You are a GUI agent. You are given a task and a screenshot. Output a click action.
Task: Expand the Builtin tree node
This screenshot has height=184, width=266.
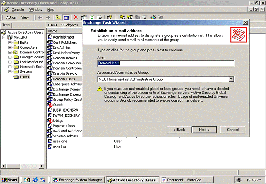10,42
